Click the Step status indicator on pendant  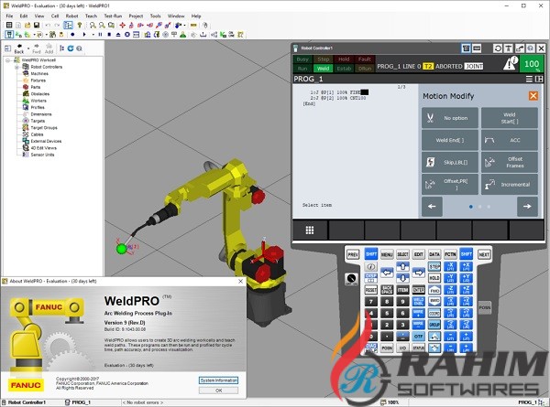323,59
